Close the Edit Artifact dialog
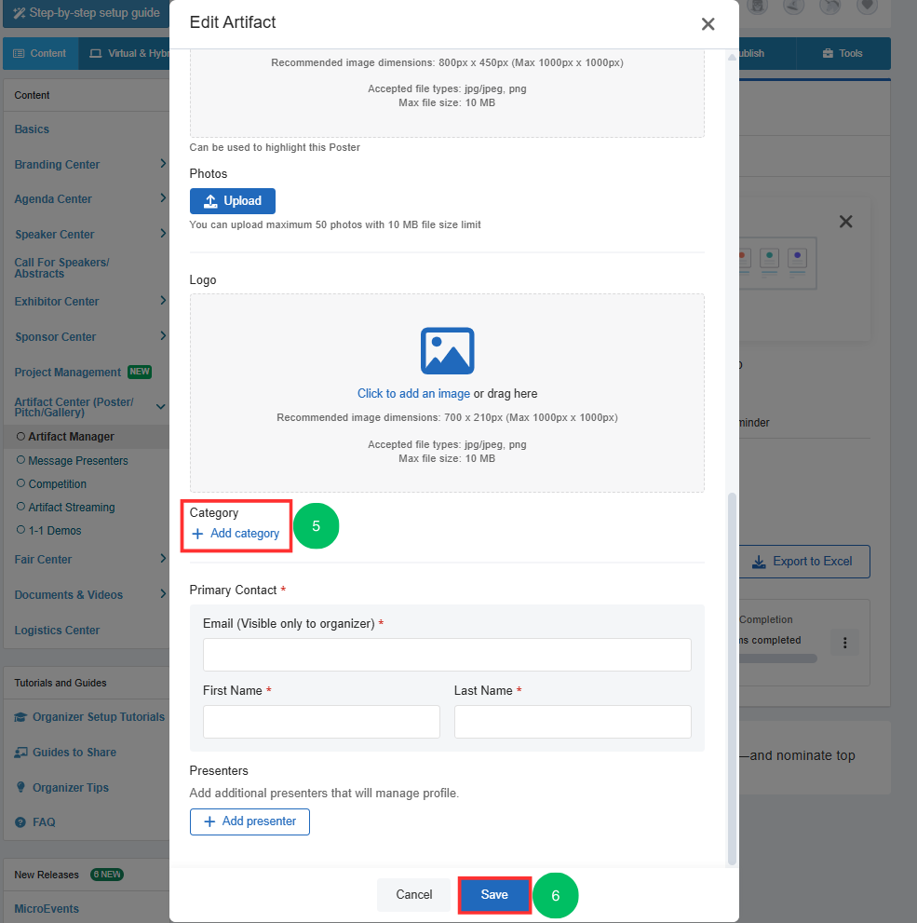Screen dimensions: 917x923 point(708,24)
